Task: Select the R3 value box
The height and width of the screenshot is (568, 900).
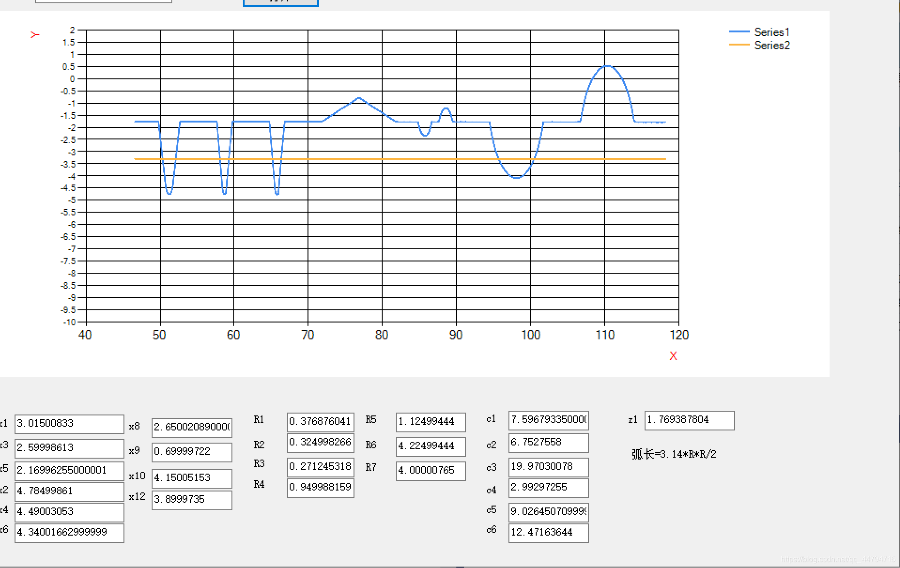Action: (321, 467)
